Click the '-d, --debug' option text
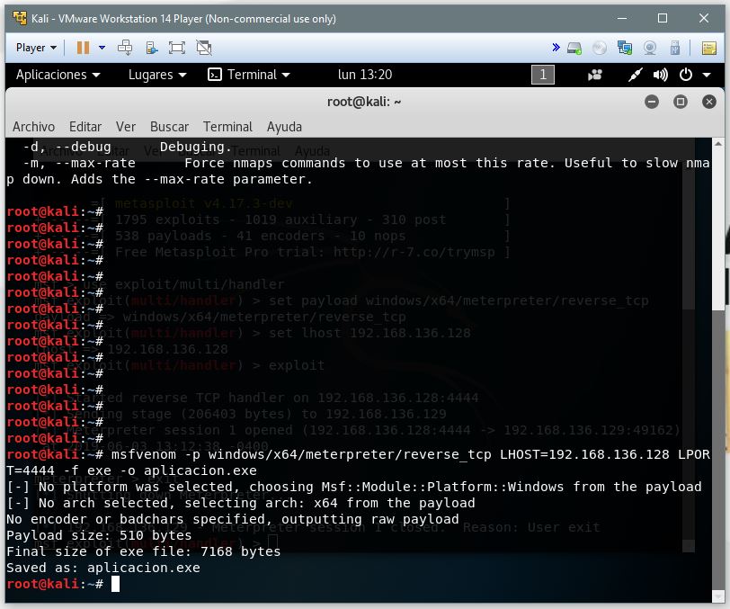This screenshot has width=730, height=609. tap(67, 148)
